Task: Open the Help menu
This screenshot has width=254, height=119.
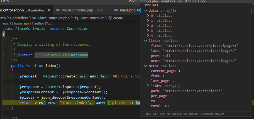Action: click(5, 1)
